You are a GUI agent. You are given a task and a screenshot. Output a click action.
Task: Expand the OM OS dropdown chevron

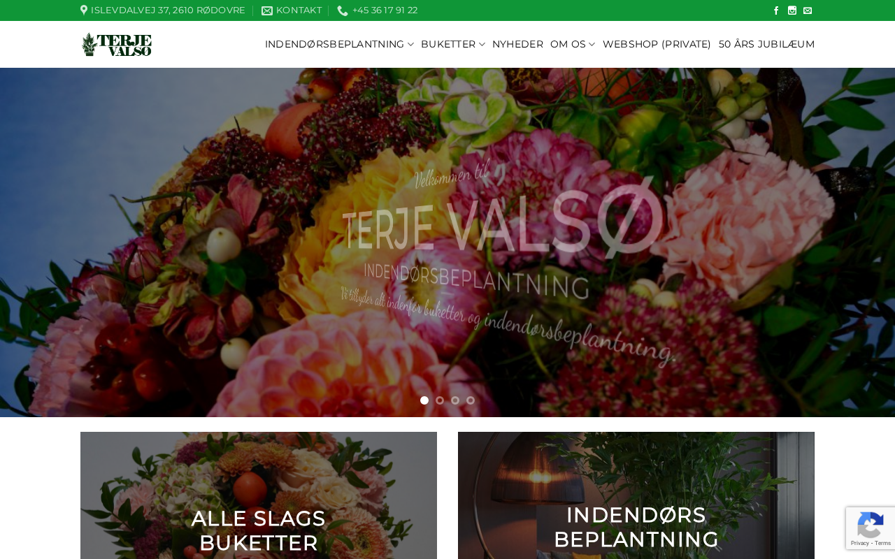[x=592, y=45]
